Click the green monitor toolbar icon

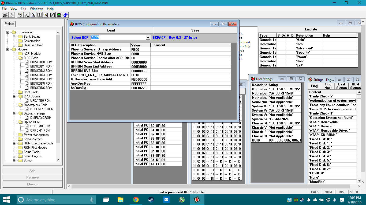[59, 15]
